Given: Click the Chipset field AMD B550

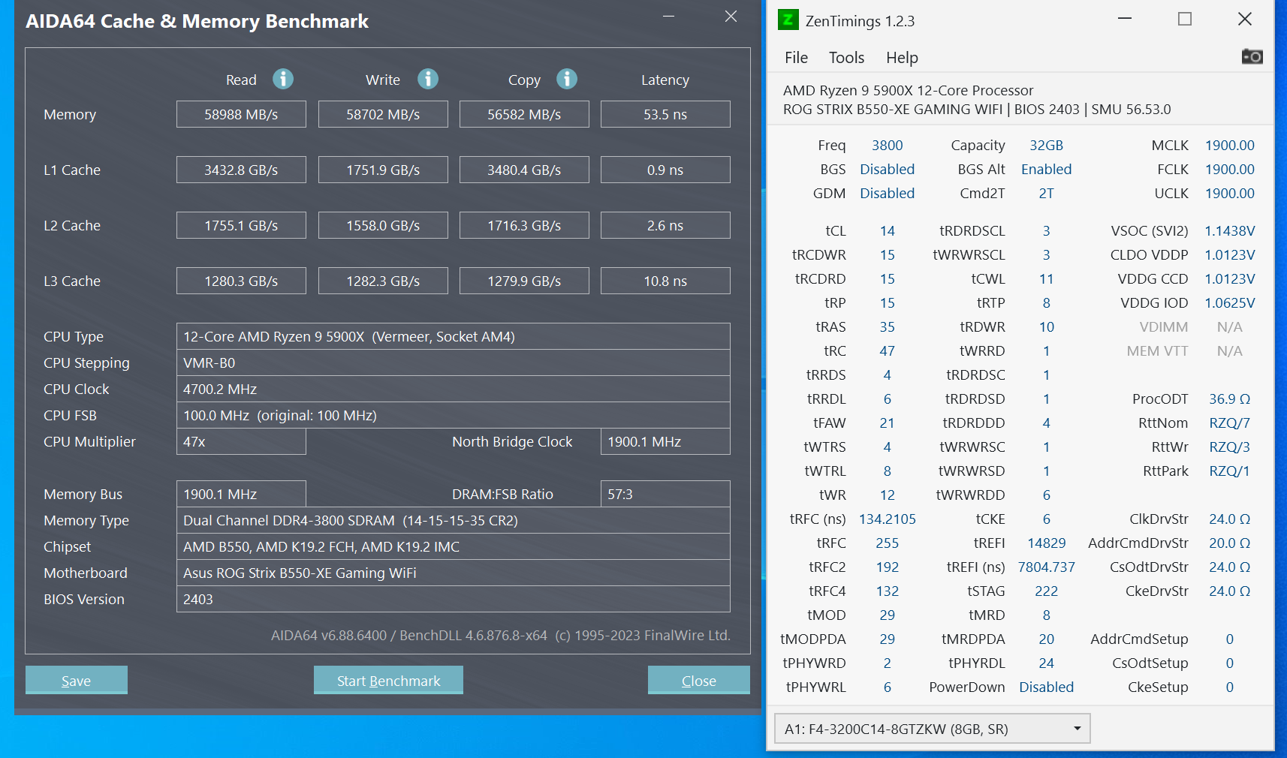Looking at the screenshot, I should (x=454, y=546).
